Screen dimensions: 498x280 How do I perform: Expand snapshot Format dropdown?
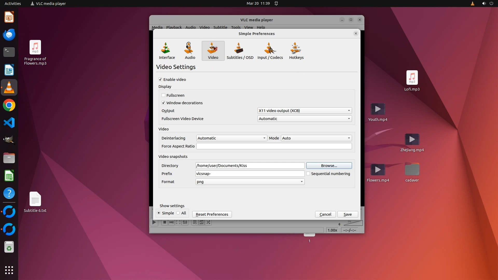[250, 182]
